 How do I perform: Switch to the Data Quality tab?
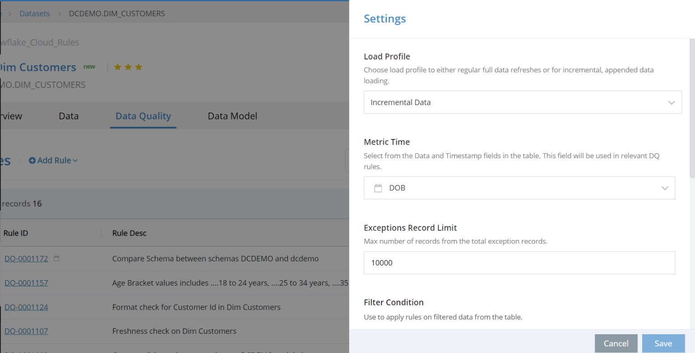click(143, 116)
